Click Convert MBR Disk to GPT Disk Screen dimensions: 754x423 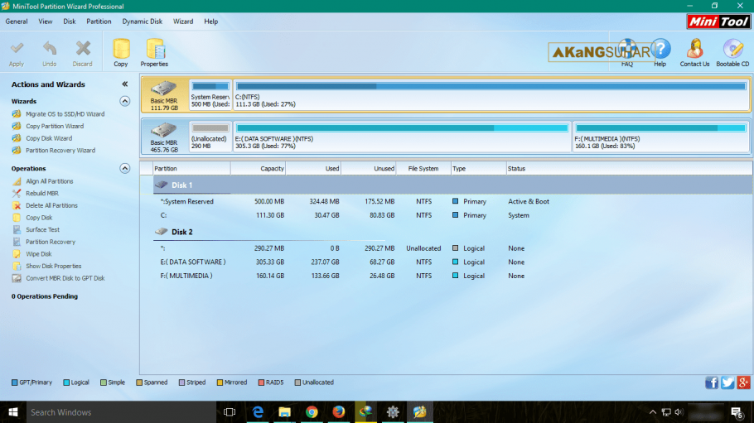click(x=65, y=278)
